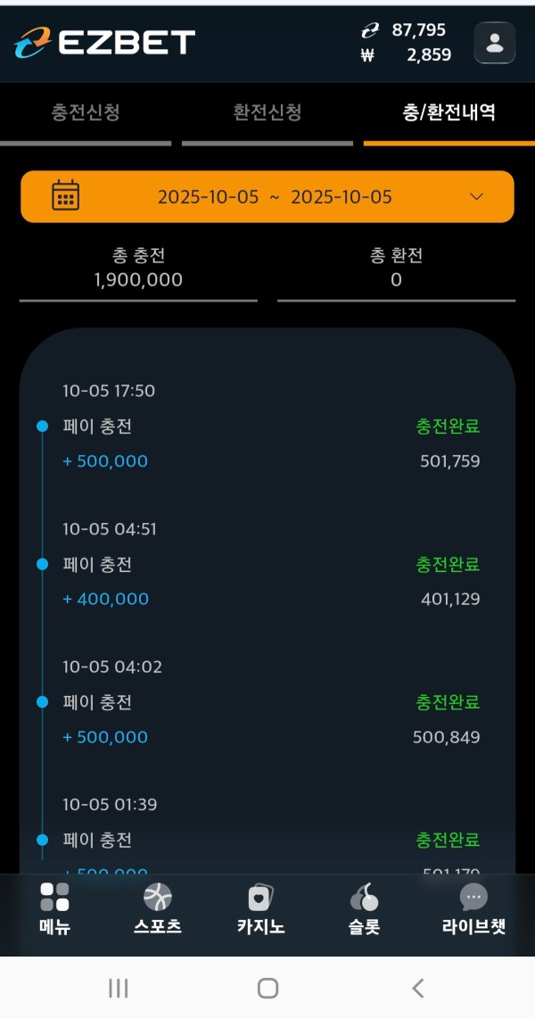Open the 2025-10-05 date range selector

coord(275,197)
